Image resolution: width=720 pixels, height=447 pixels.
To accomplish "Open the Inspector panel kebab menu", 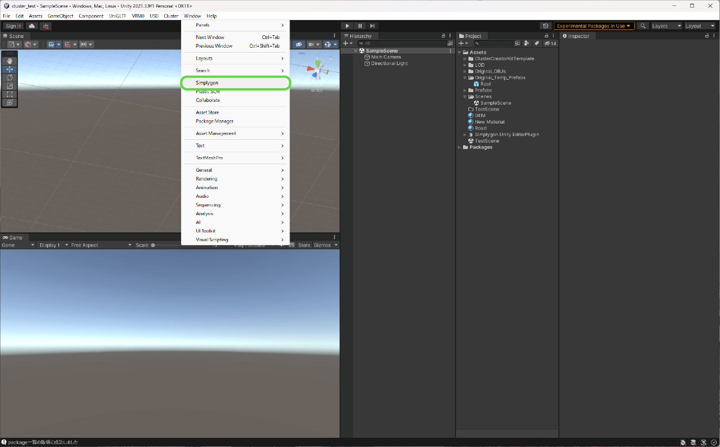I will 715,36.
